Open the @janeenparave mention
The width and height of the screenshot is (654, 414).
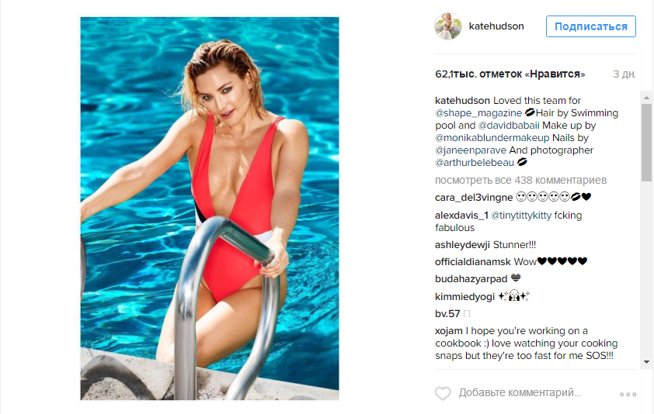click(471, 150)
